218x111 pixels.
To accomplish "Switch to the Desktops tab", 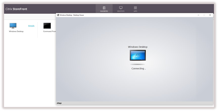I will tap(121, 9).
